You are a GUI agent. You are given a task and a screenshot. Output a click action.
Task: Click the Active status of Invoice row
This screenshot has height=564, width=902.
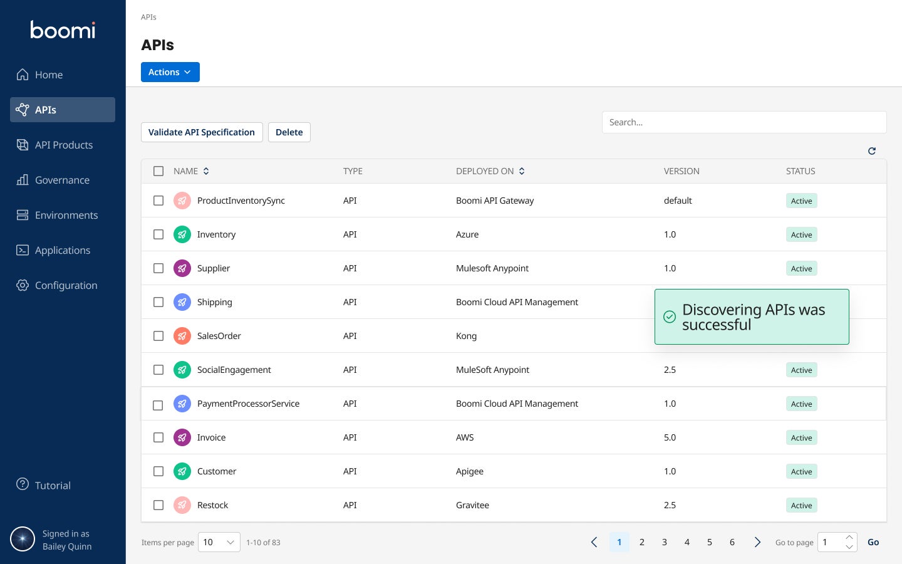pos(802,437)
